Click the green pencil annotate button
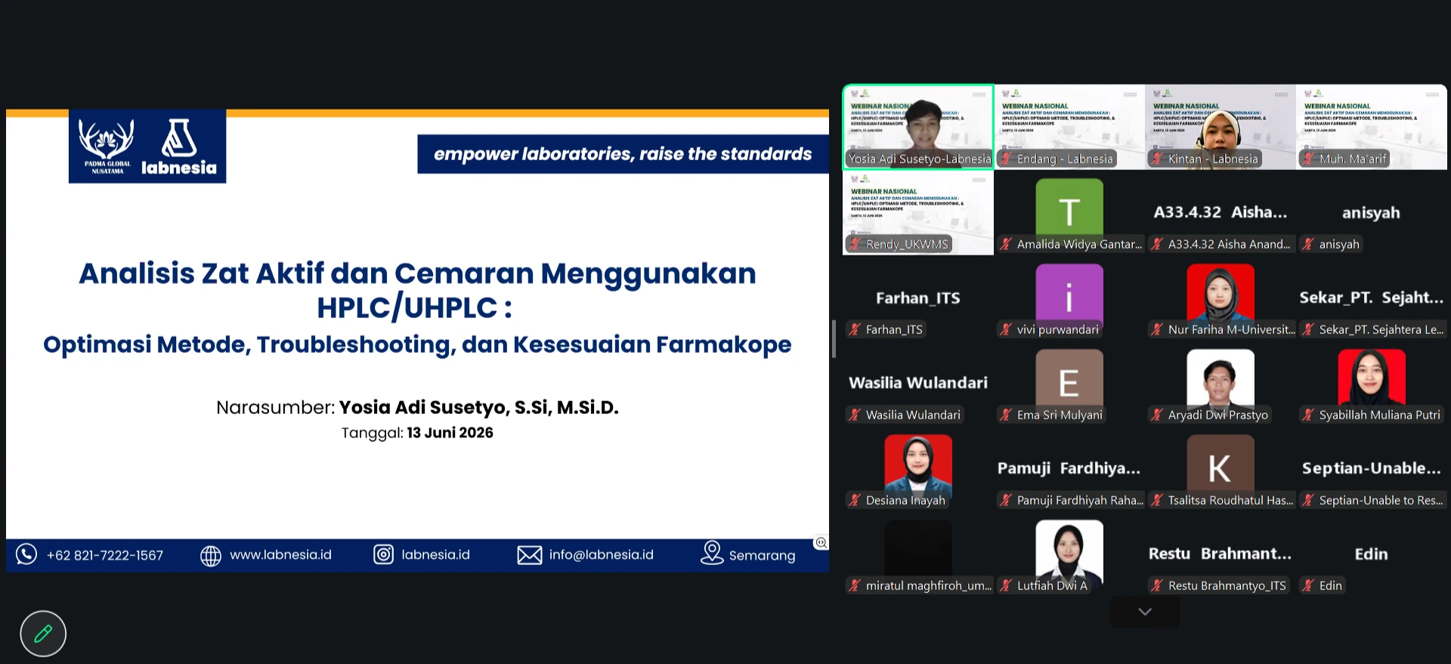This screenshot has height=664, width=1451. tap(43, 633)
